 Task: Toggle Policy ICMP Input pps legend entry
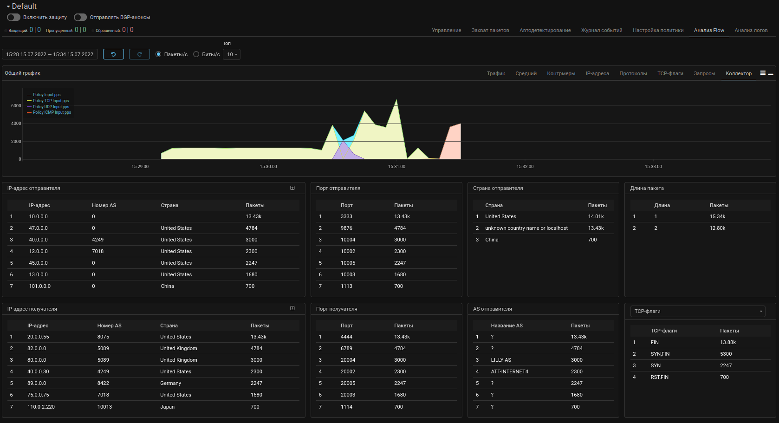(52, 112)
